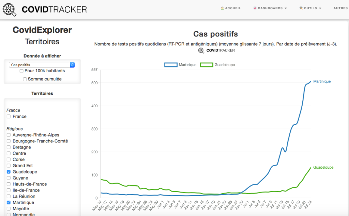Click the Outils tools icon

tap(301, 8)
